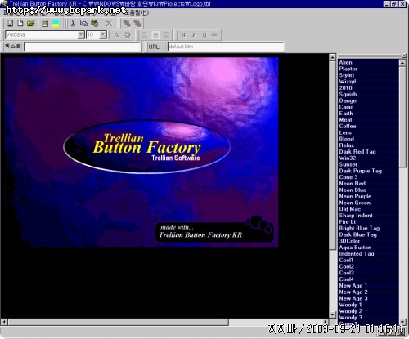The height and width of the screenshot is (339, 409).
Task: Click the Align right icon
Action: [166, 35]
